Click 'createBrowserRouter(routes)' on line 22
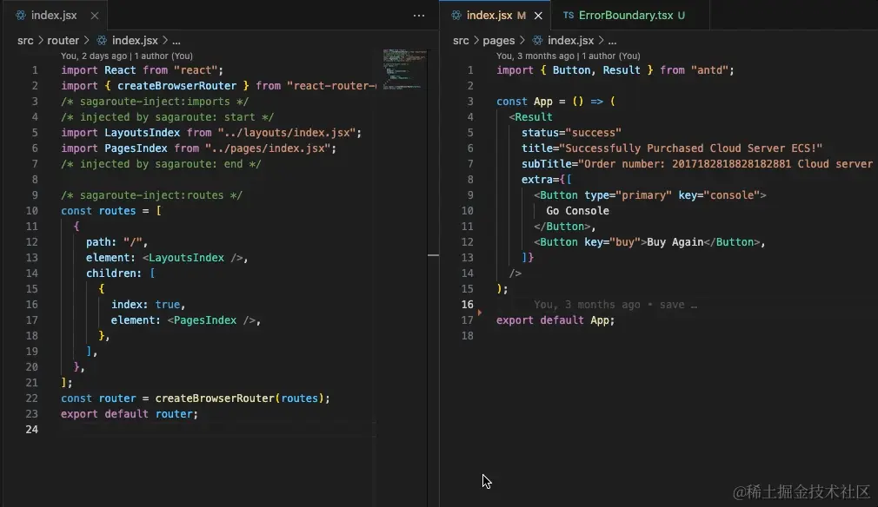878x507 pixels. tap(240, 398)
